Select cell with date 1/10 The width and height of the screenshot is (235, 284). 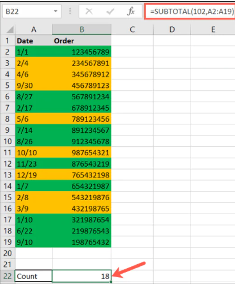33,220
